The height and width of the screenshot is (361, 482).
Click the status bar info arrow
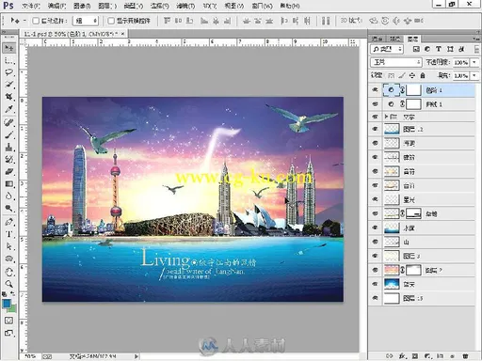[137, 356]
